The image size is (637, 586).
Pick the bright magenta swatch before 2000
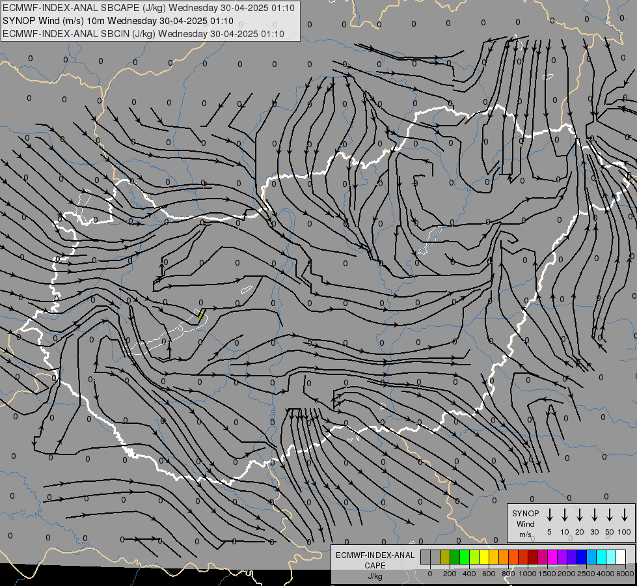tap(552, 557)
